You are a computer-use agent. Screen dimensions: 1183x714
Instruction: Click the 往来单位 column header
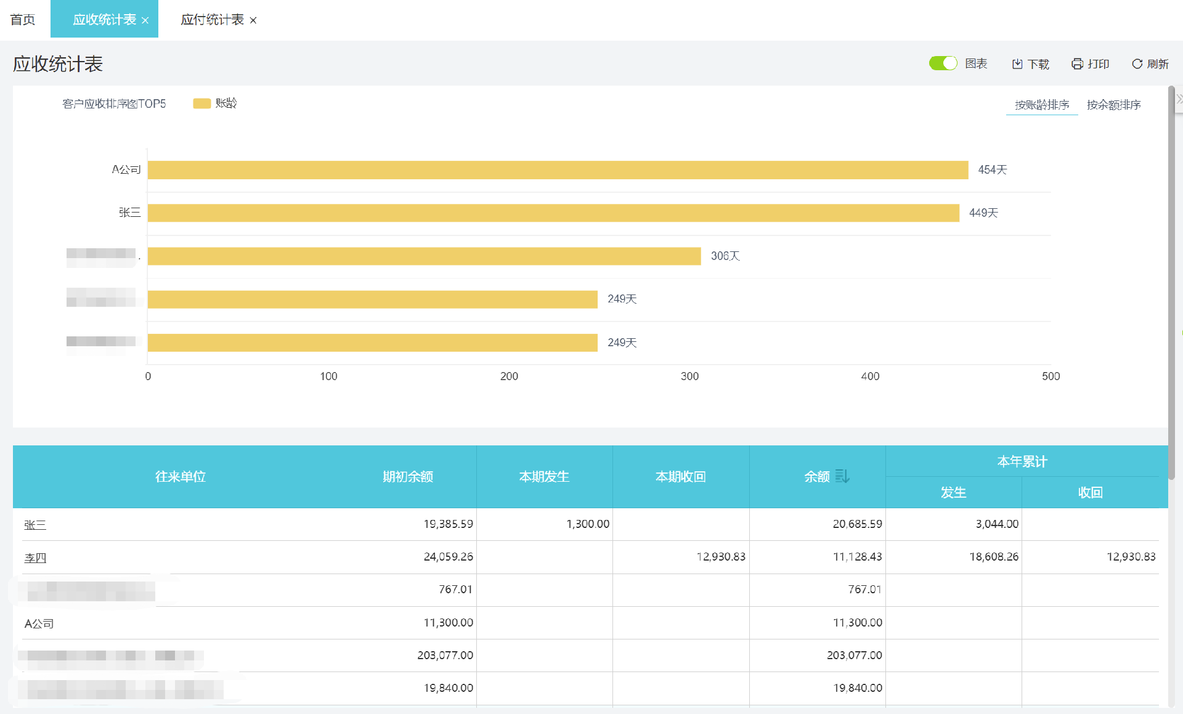tap(181, 476)
